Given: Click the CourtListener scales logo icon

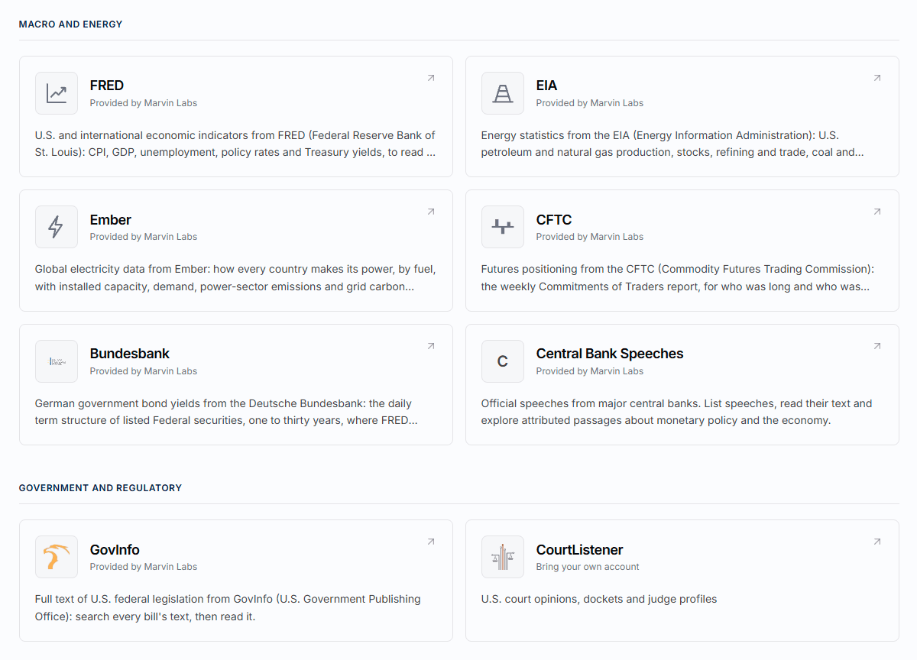Looking at the screenshot, I should coord(503,557).
